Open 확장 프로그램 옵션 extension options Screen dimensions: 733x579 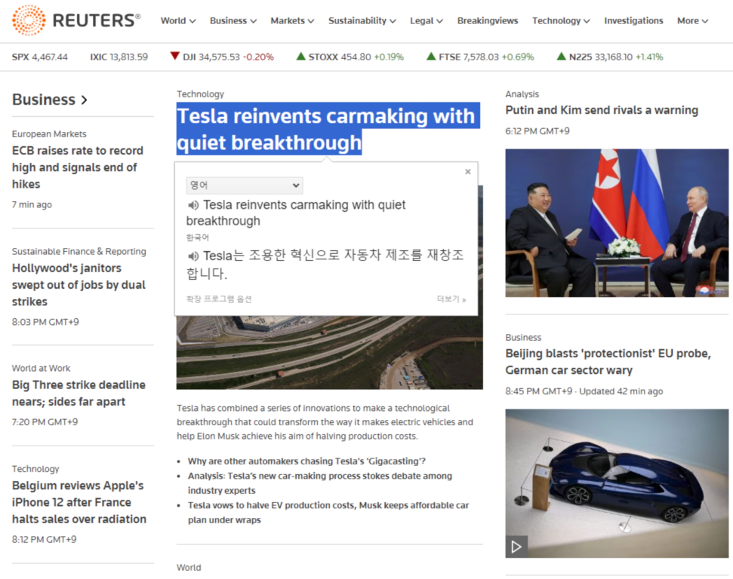pos(219,299)
